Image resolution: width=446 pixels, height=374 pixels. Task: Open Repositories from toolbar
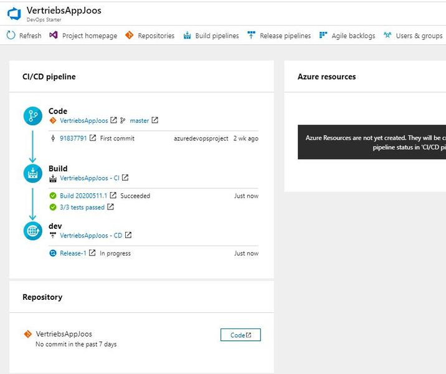(156, 36)
